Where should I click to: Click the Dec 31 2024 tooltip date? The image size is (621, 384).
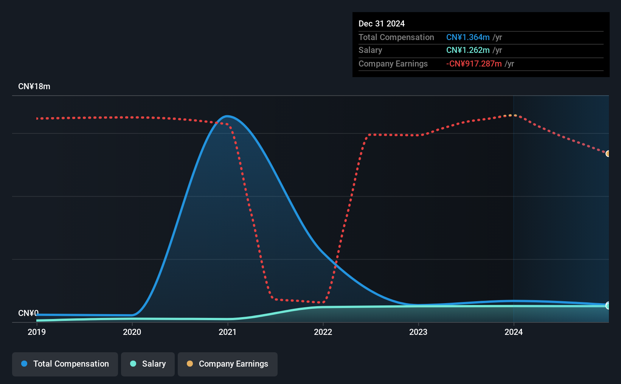coord(382,24)
